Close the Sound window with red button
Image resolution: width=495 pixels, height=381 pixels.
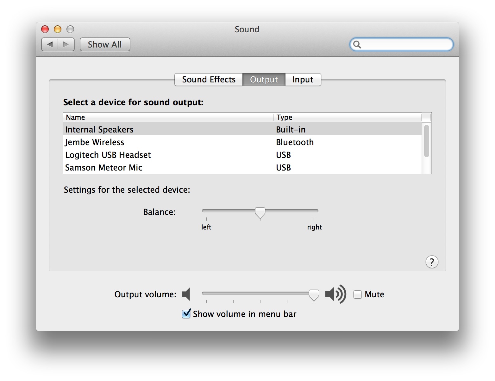(45, 29)
